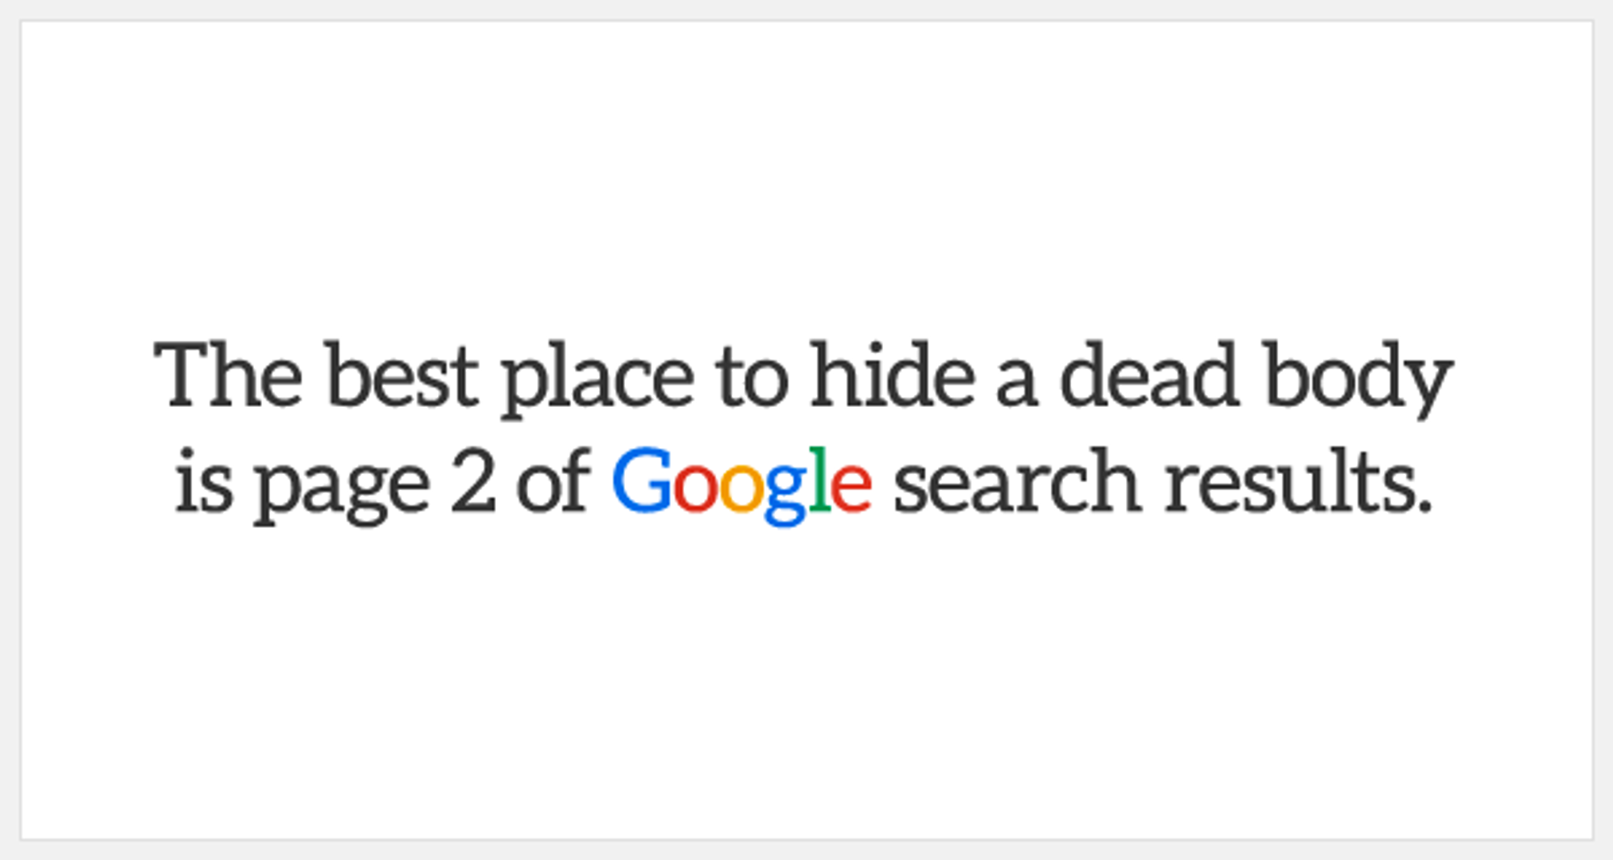The width and height of the screenshot is (1613, 860).
Task: Click the green "l" in Google
Action: click(x=819, y=480)
